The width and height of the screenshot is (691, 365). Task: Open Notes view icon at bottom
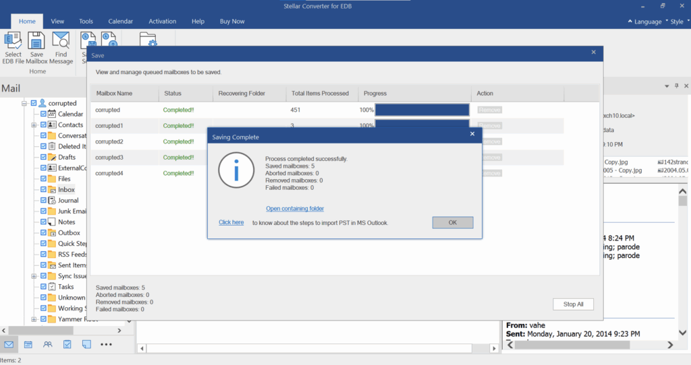(x=86, y=344)
